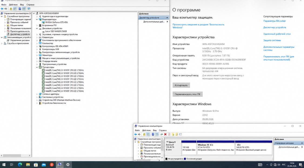Viewport: 304px width, 168px height.
Task: Collapse Дисковые устройства node in device tree
Action: coord(37,28)
